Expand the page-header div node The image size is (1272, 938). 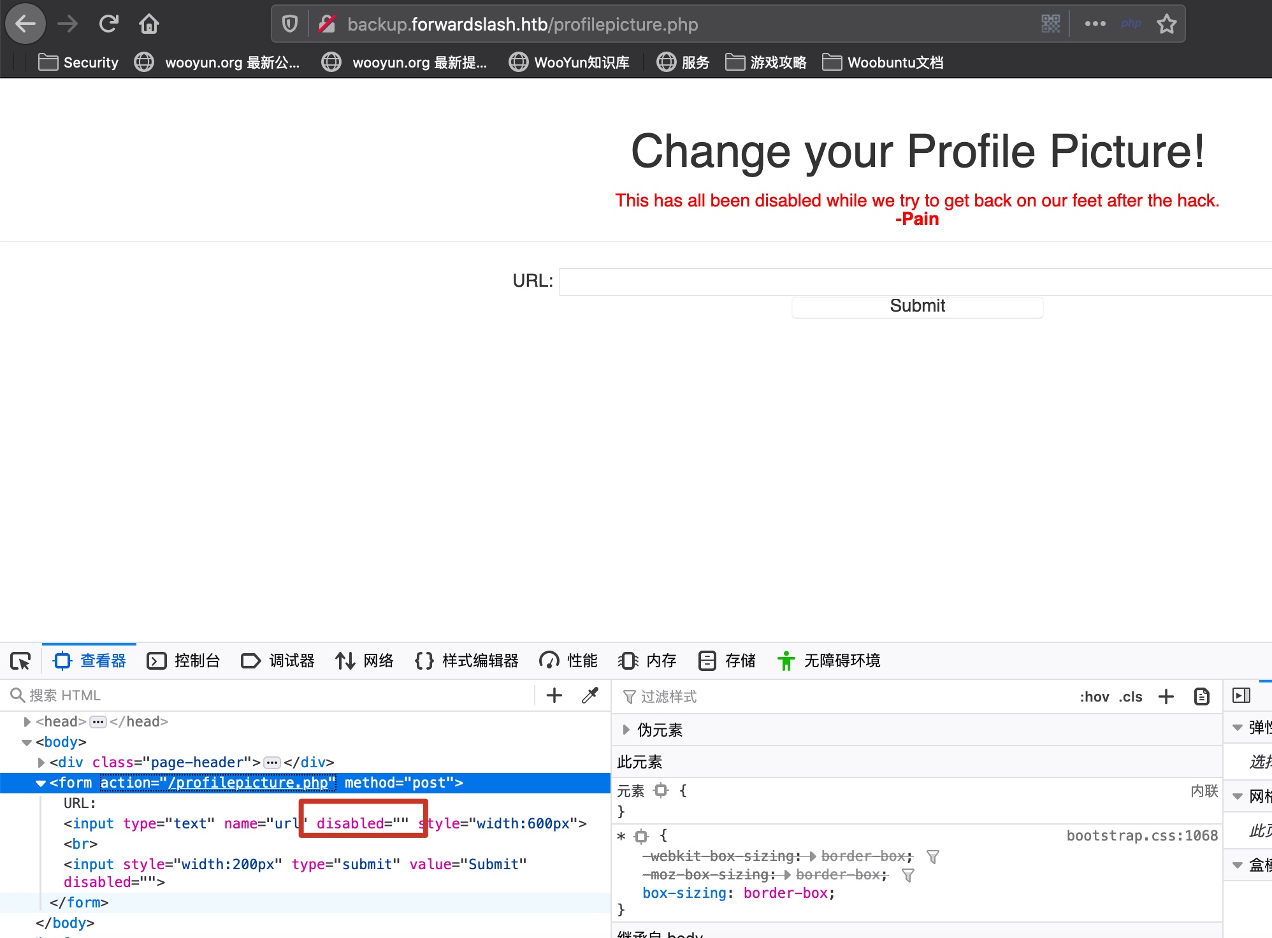click(x=41, y=762)
